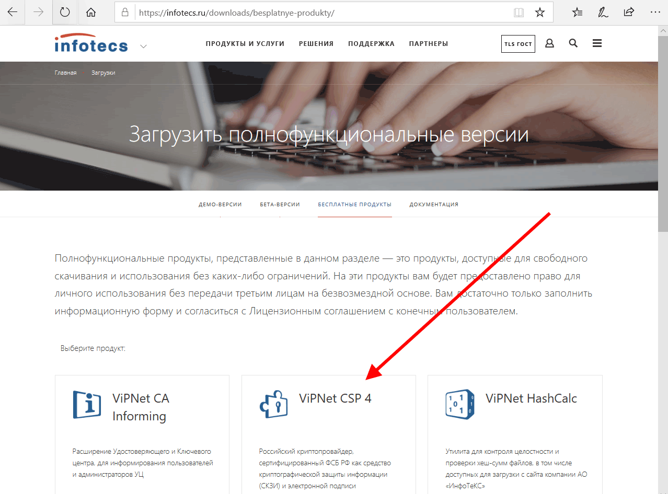Open site search with the magnifier icon
The height and width of the screenshot is (494, 668).
click(x=573, y=43)
